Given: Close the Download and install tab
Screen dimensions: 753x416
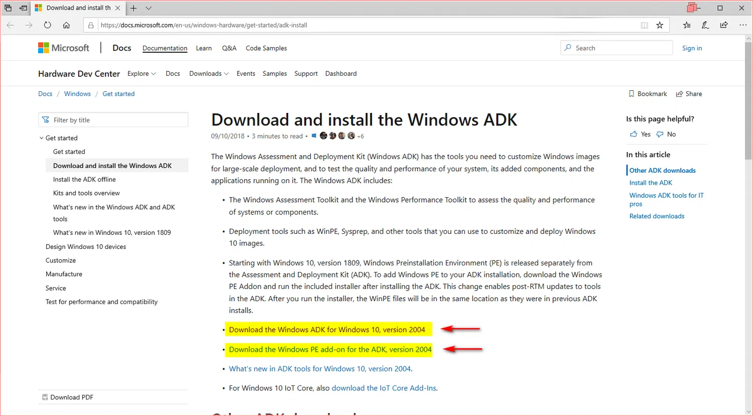Looking at the screenshot, I should tap(117, 8).
